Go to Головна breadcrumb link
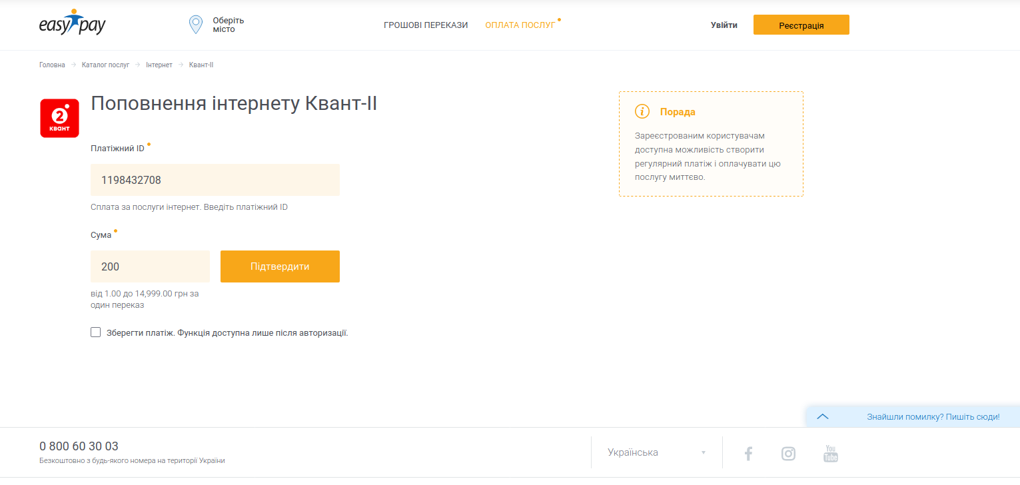This screenshot has width=1020, height=485. (x=52, y=65)
